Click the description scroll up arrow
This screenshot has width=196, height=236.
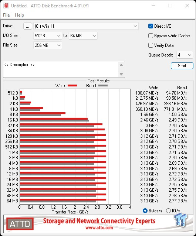click(121, 65)
